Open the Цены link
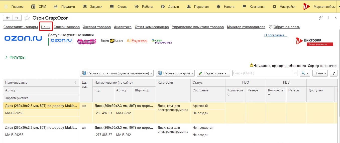The width and height of the screenshot is (340, 143). tap(46, 27)
